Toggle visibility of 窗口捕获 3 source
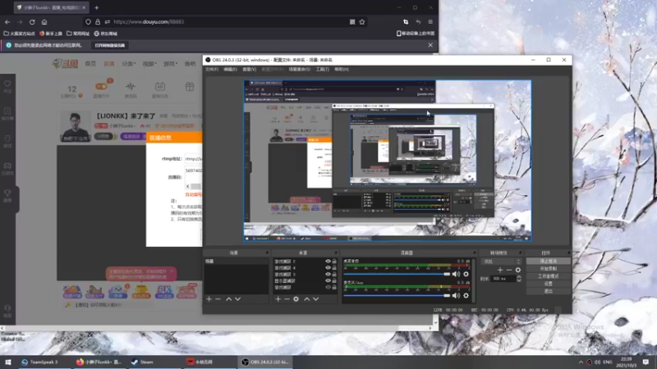 coord(328,274)
